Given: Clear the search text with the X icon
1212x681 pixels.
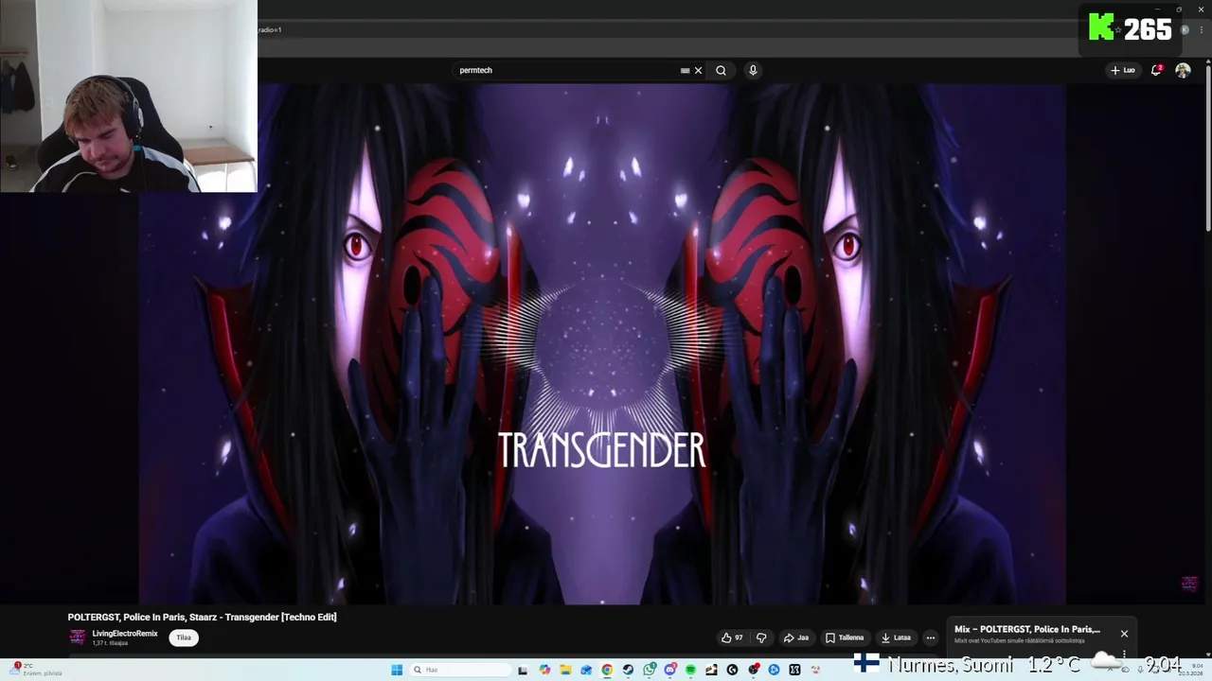Looking at the screenshot, I should 699,70.
